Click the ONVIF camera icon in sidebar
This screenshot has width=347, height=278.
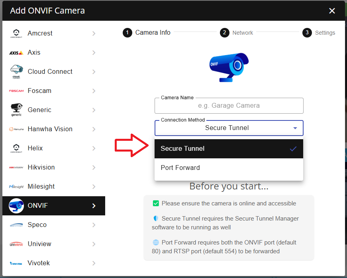click(x=16, y=206)
